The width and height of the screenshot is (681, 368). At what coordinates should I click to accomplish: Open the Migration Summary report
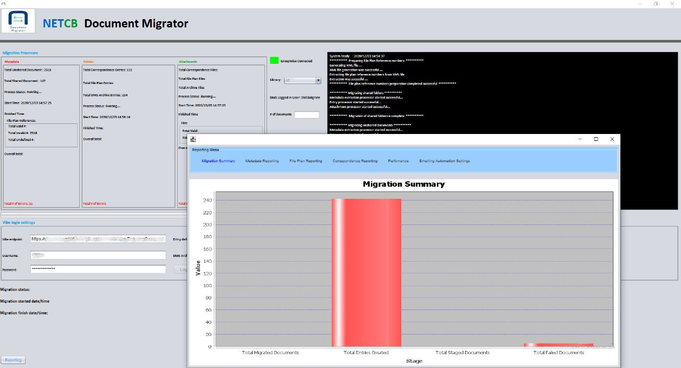point(218,161)
